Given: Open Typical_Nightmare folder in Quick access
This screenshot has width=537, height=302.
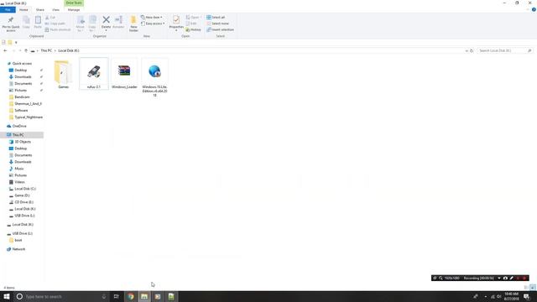Looking at the screenshot, I should coord(29,117).
